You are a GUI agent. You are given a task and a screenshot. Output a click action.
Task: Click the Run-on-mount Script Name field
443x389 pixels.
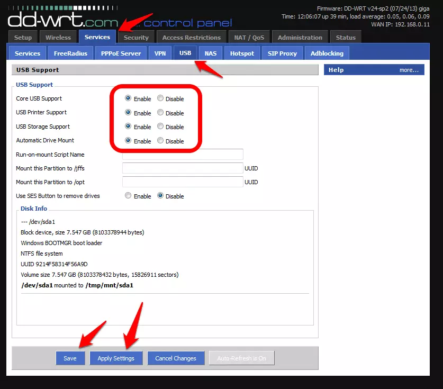[183, 155]
